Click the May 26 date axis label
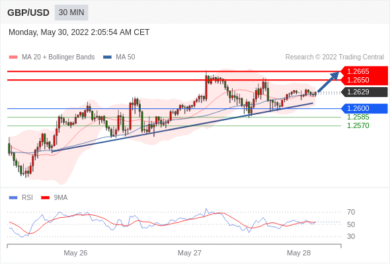This screenshot has height=264, width=390. pyautogui.click(x=75, y=253)
